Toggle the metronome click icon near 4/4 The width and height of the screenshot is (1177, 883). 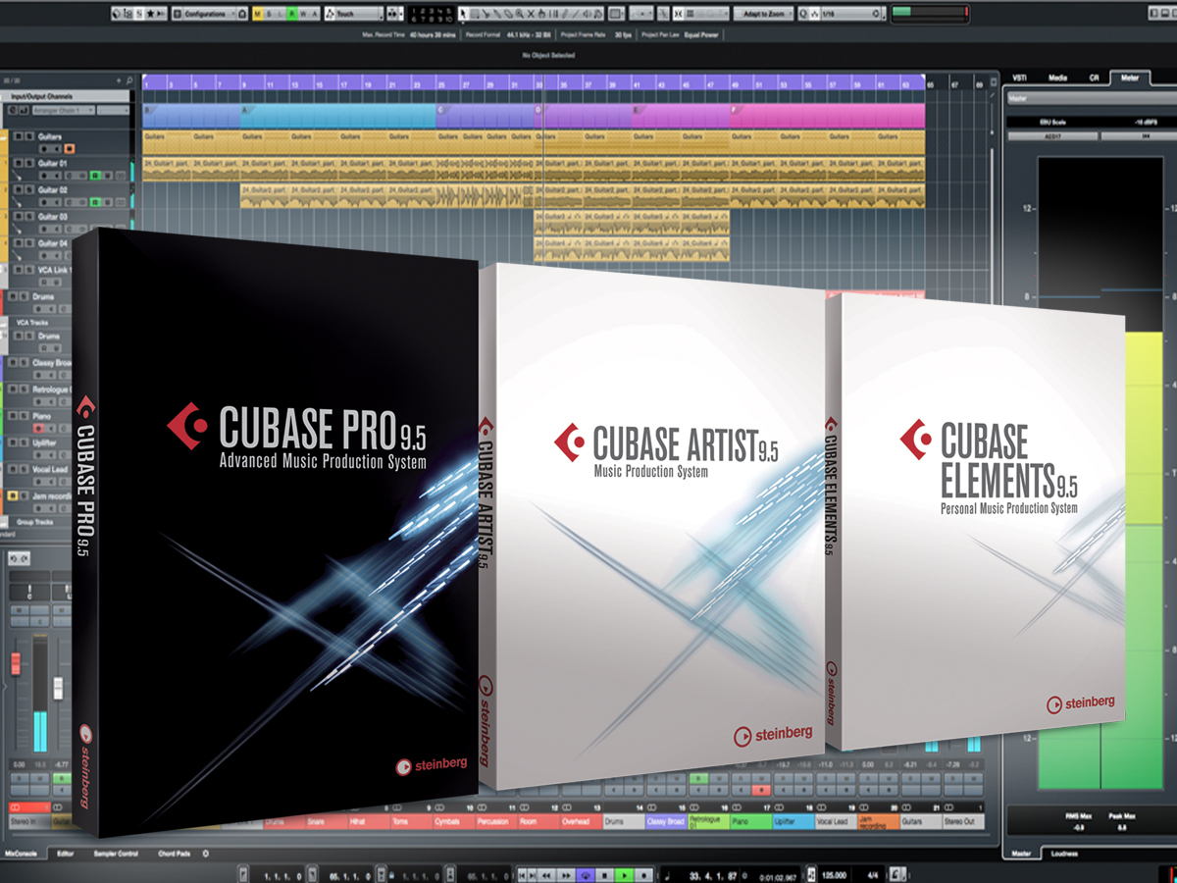click(895, 874)
